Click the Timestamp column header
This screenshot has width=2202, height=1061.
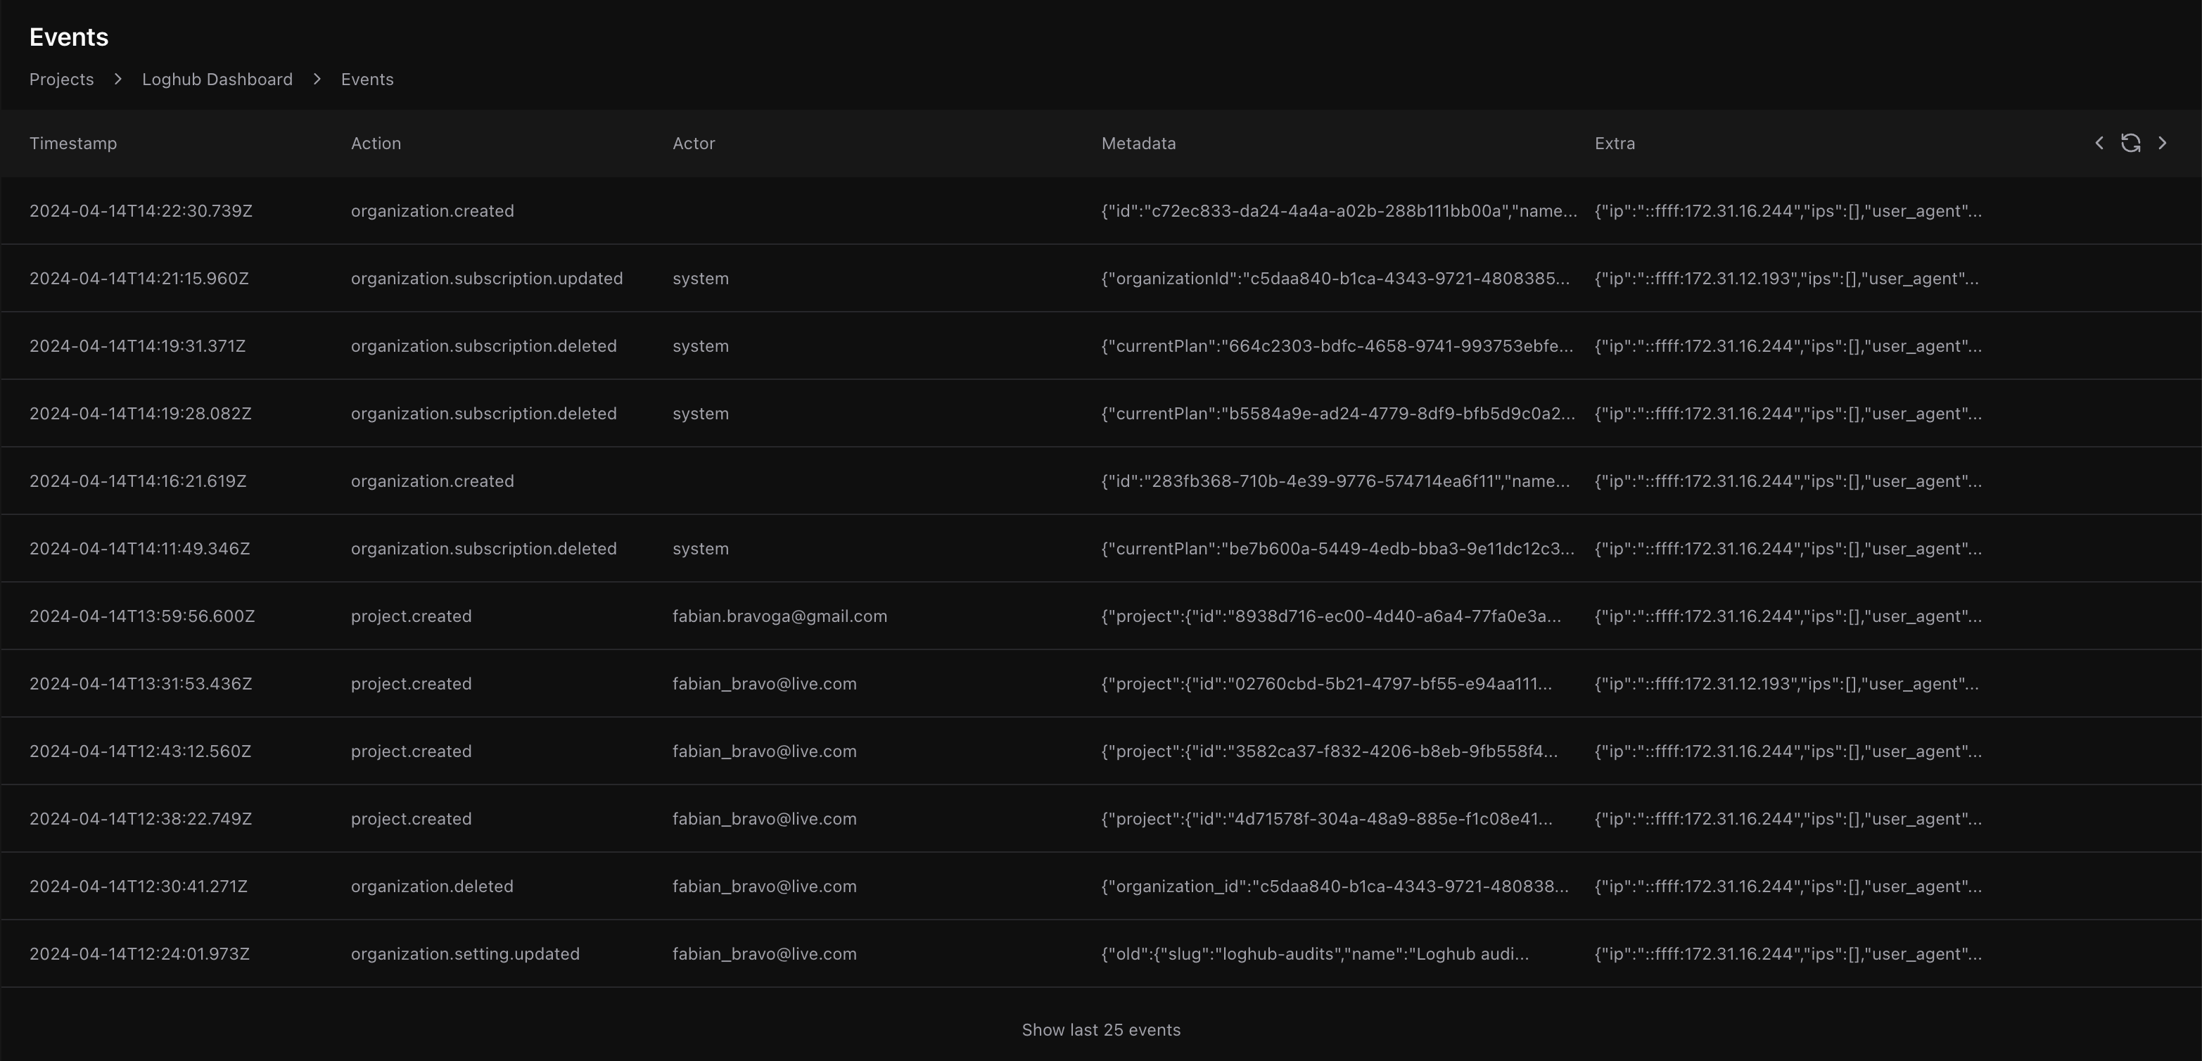72,144
